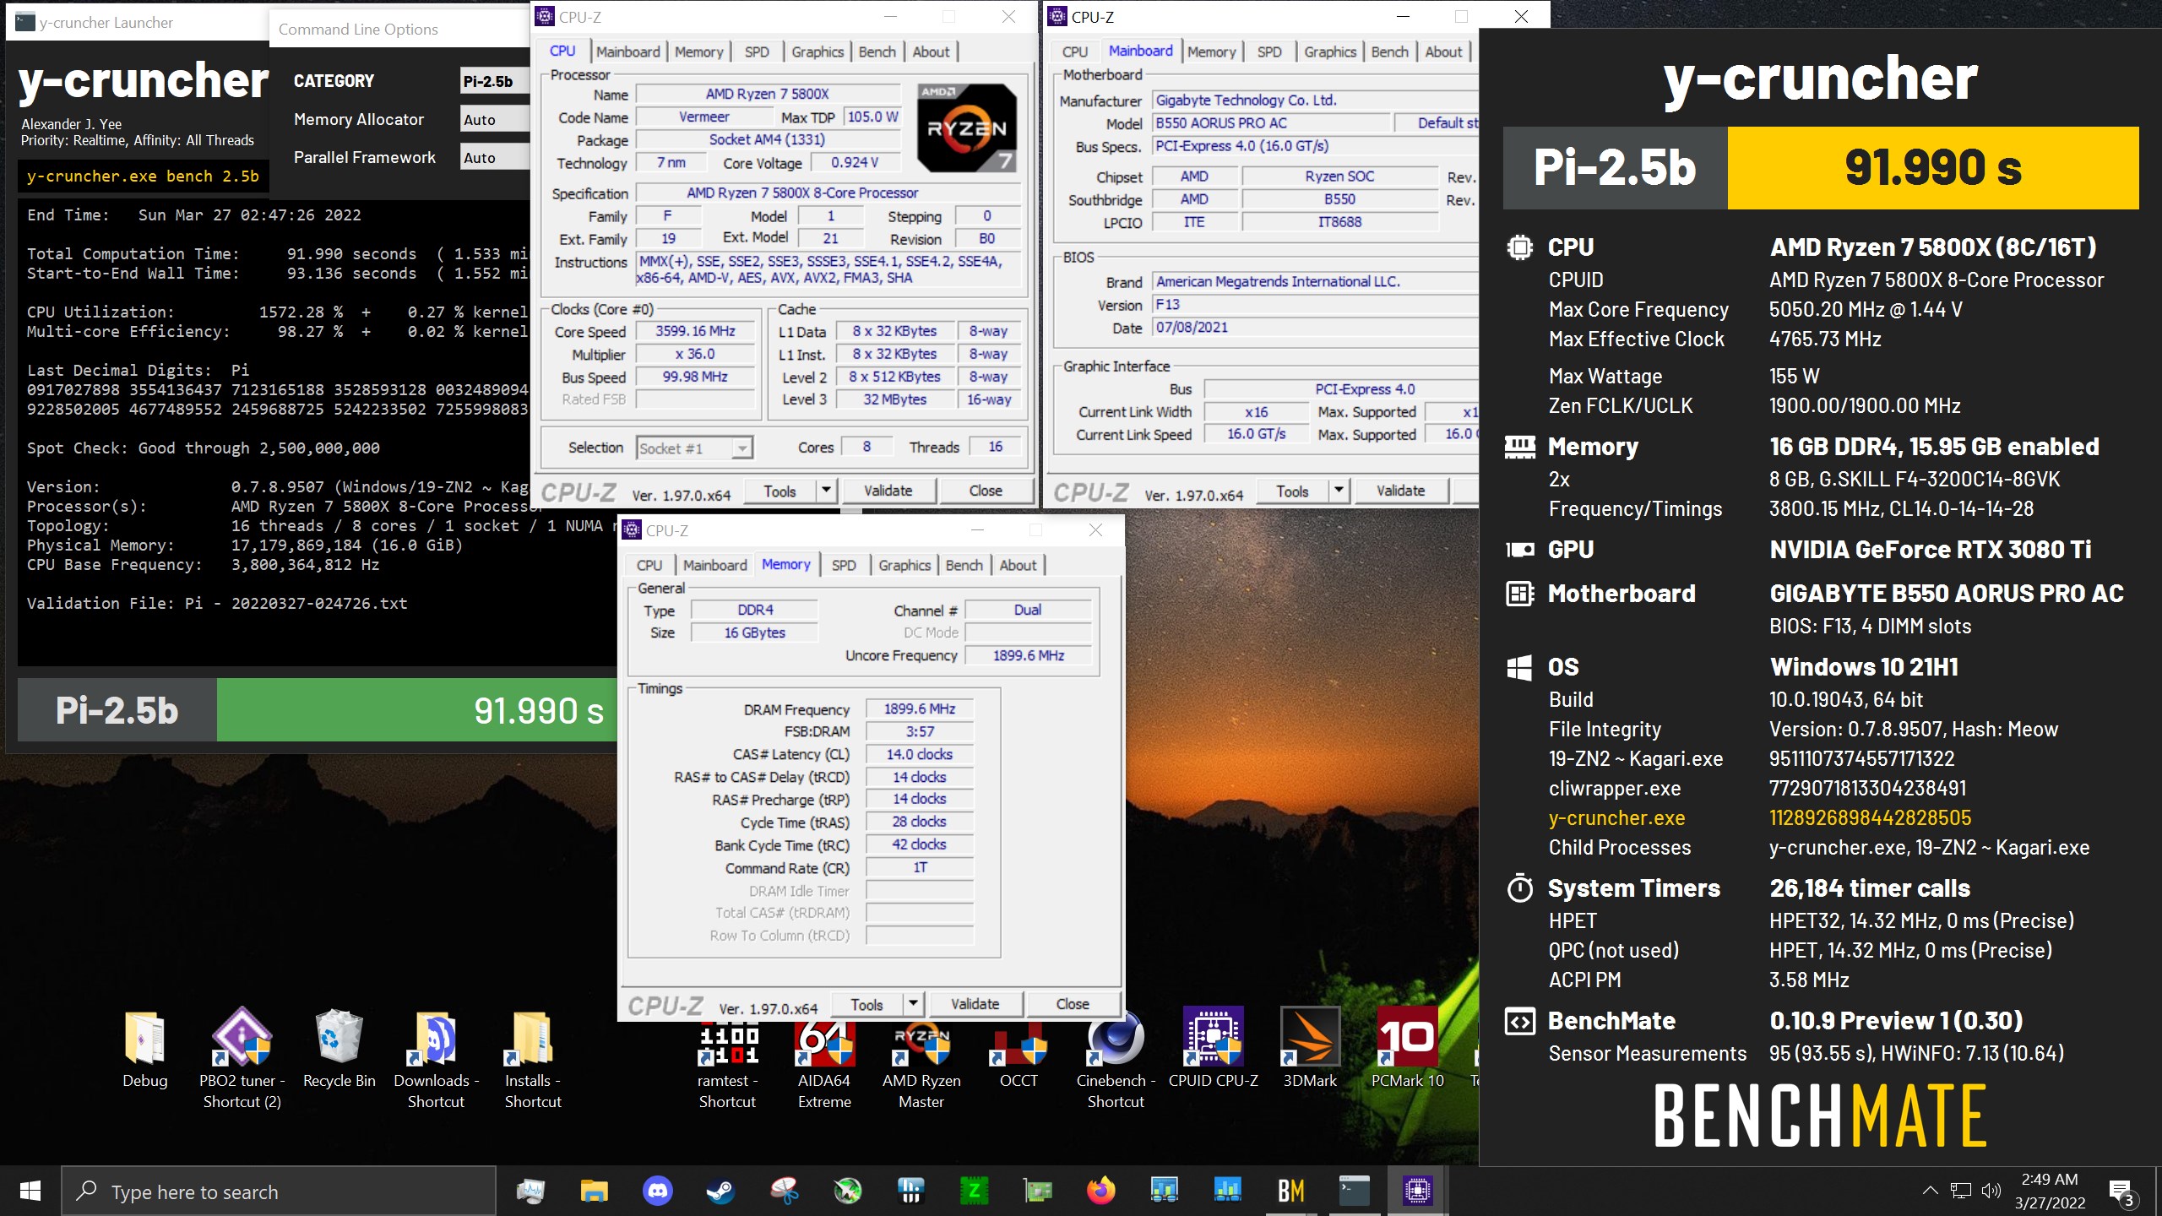Click the volume speaker tray icon
The width and height of the screenshot is (2162, 1216).
[1991, 1192]
